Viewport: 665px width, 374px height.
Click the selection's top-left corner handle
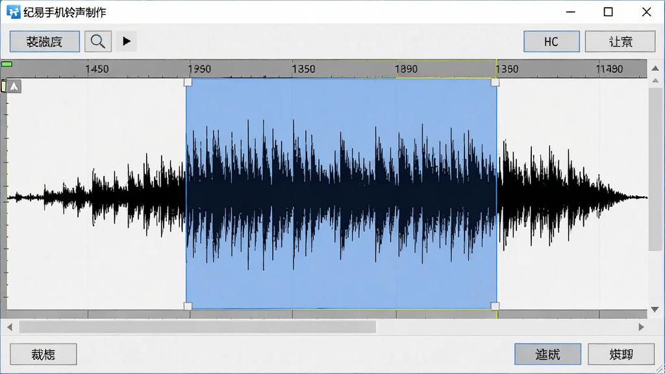click(x=188, y=82)
